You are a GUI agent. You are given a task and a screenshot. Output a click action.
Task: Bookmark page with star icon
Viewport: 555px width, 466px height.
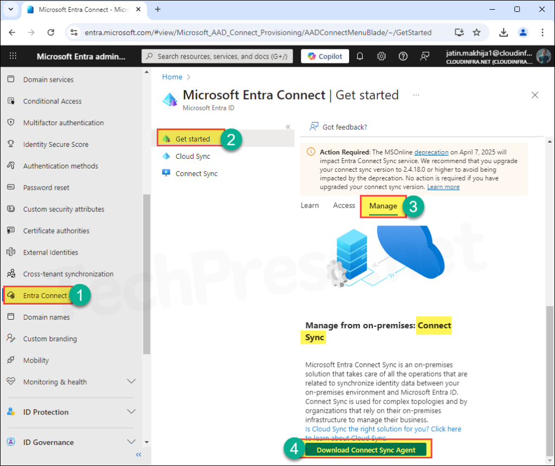(477, 33)
